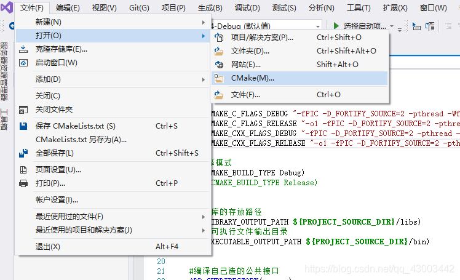Expand 最近使用过的文件(F) submenu
Viewport: 460px width, 280px height.
coord(113,217)
